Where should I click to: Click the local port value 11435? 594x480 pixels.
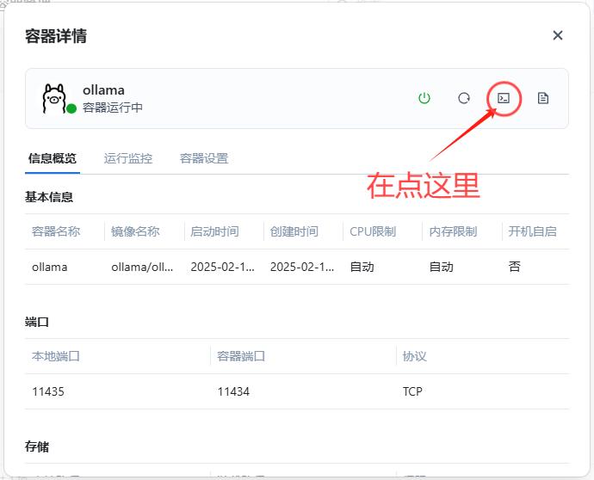pos(48,391)
